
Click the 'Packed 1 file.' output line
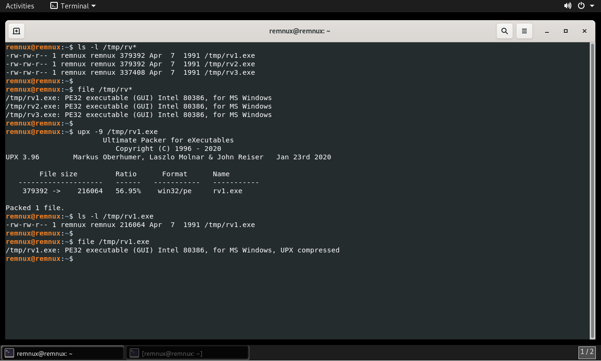[35, 208]
